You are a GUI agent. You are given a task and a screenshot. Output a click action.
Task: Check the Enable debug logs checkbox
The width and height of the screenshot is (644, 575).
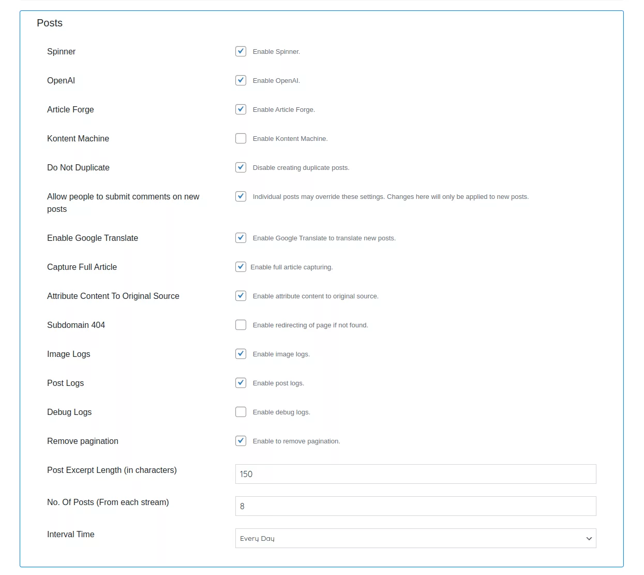pyautogui.click(x=241, y=412)
